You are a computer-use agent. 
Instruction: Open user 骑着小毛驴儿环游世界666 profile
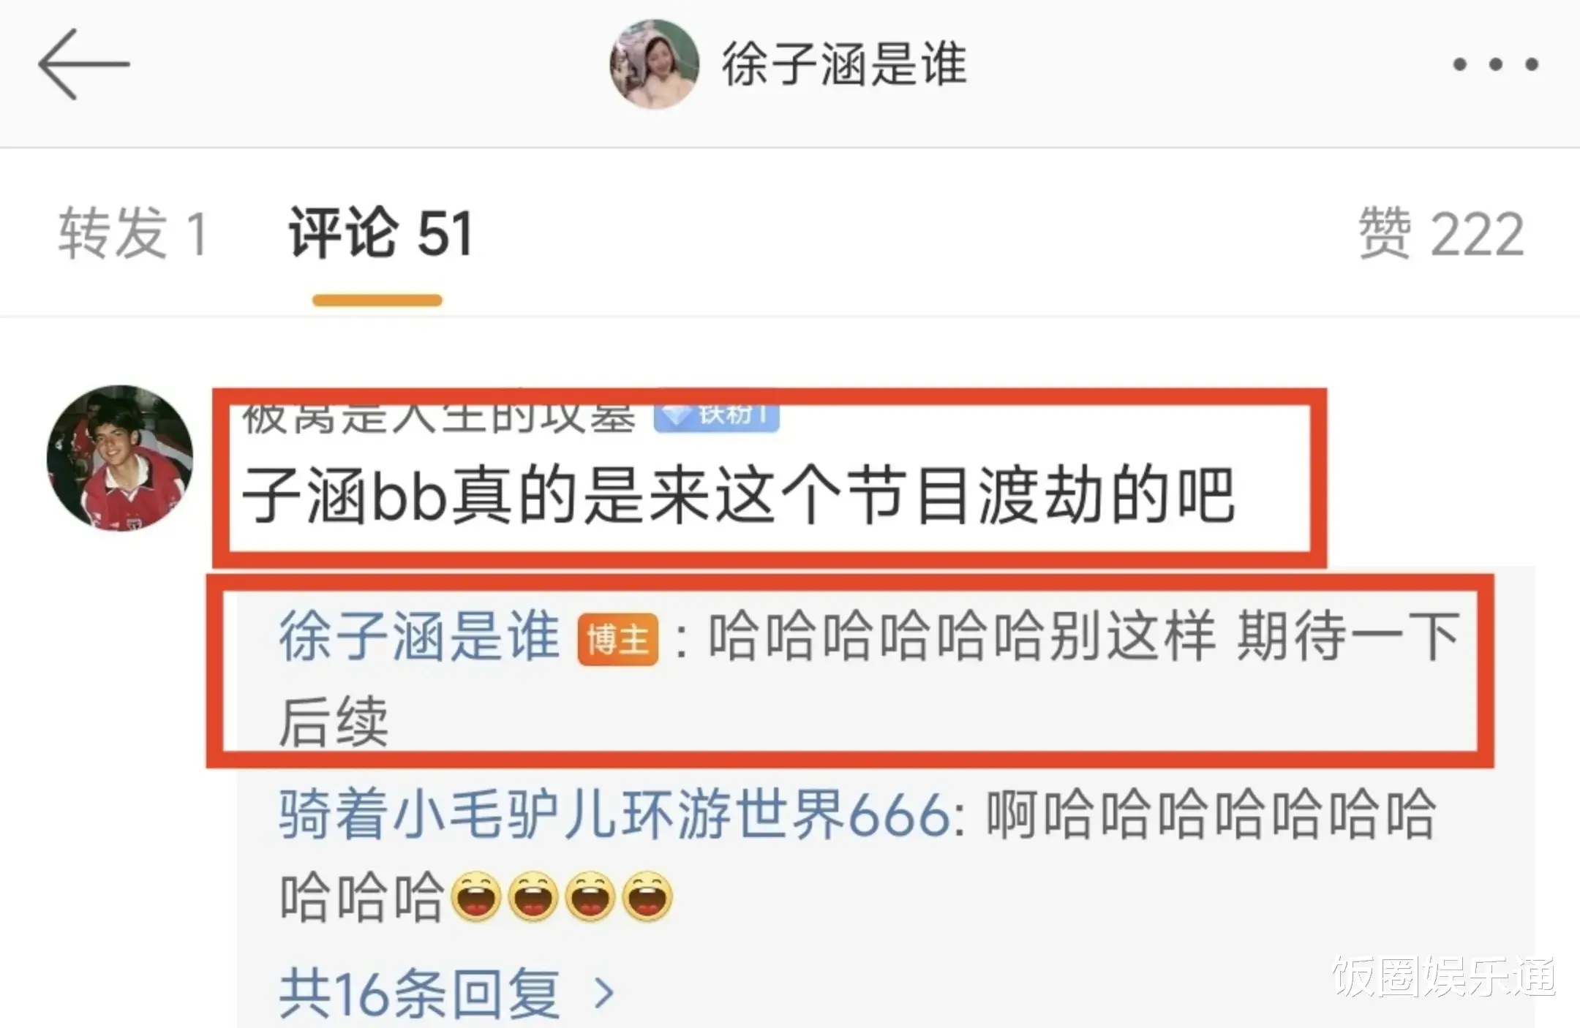pos(614,815)
